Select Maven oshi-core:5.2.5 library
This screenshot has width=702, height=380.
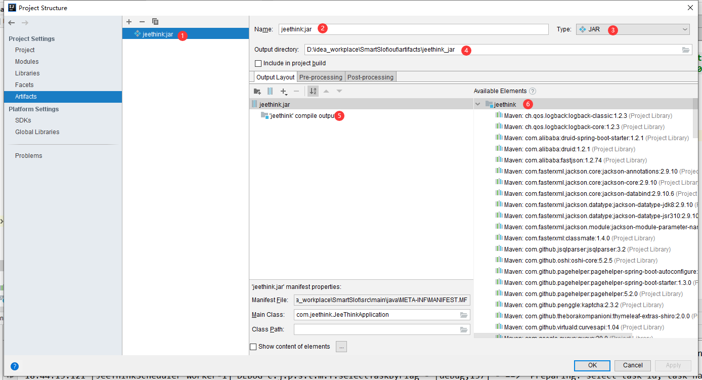[x=576, y=261]
